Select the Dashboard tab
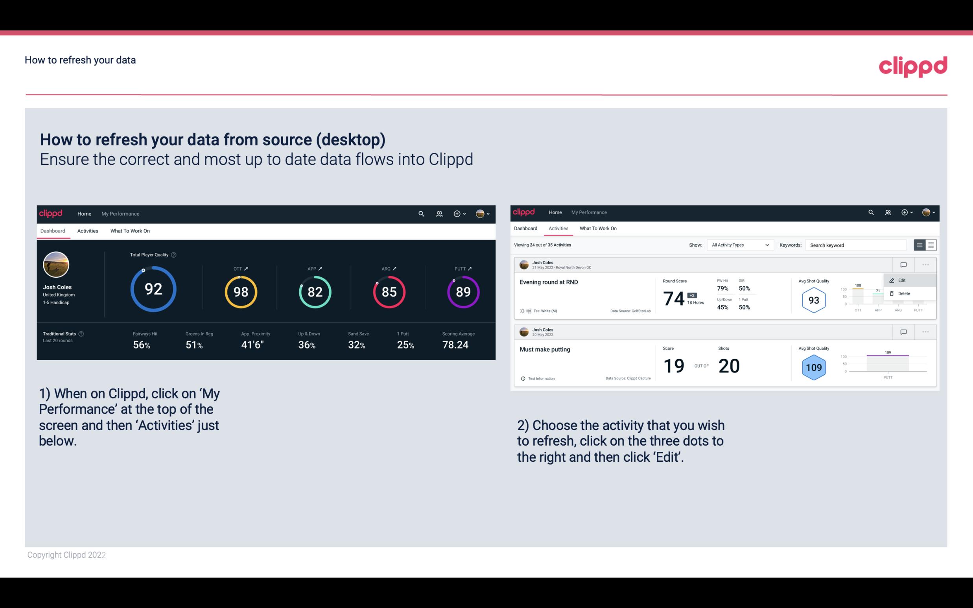The image size is (973, 608). pos(53,230)
